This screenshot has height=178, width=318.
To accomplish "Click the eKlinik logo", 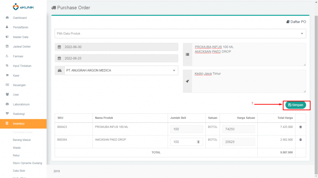I will 23,7.
